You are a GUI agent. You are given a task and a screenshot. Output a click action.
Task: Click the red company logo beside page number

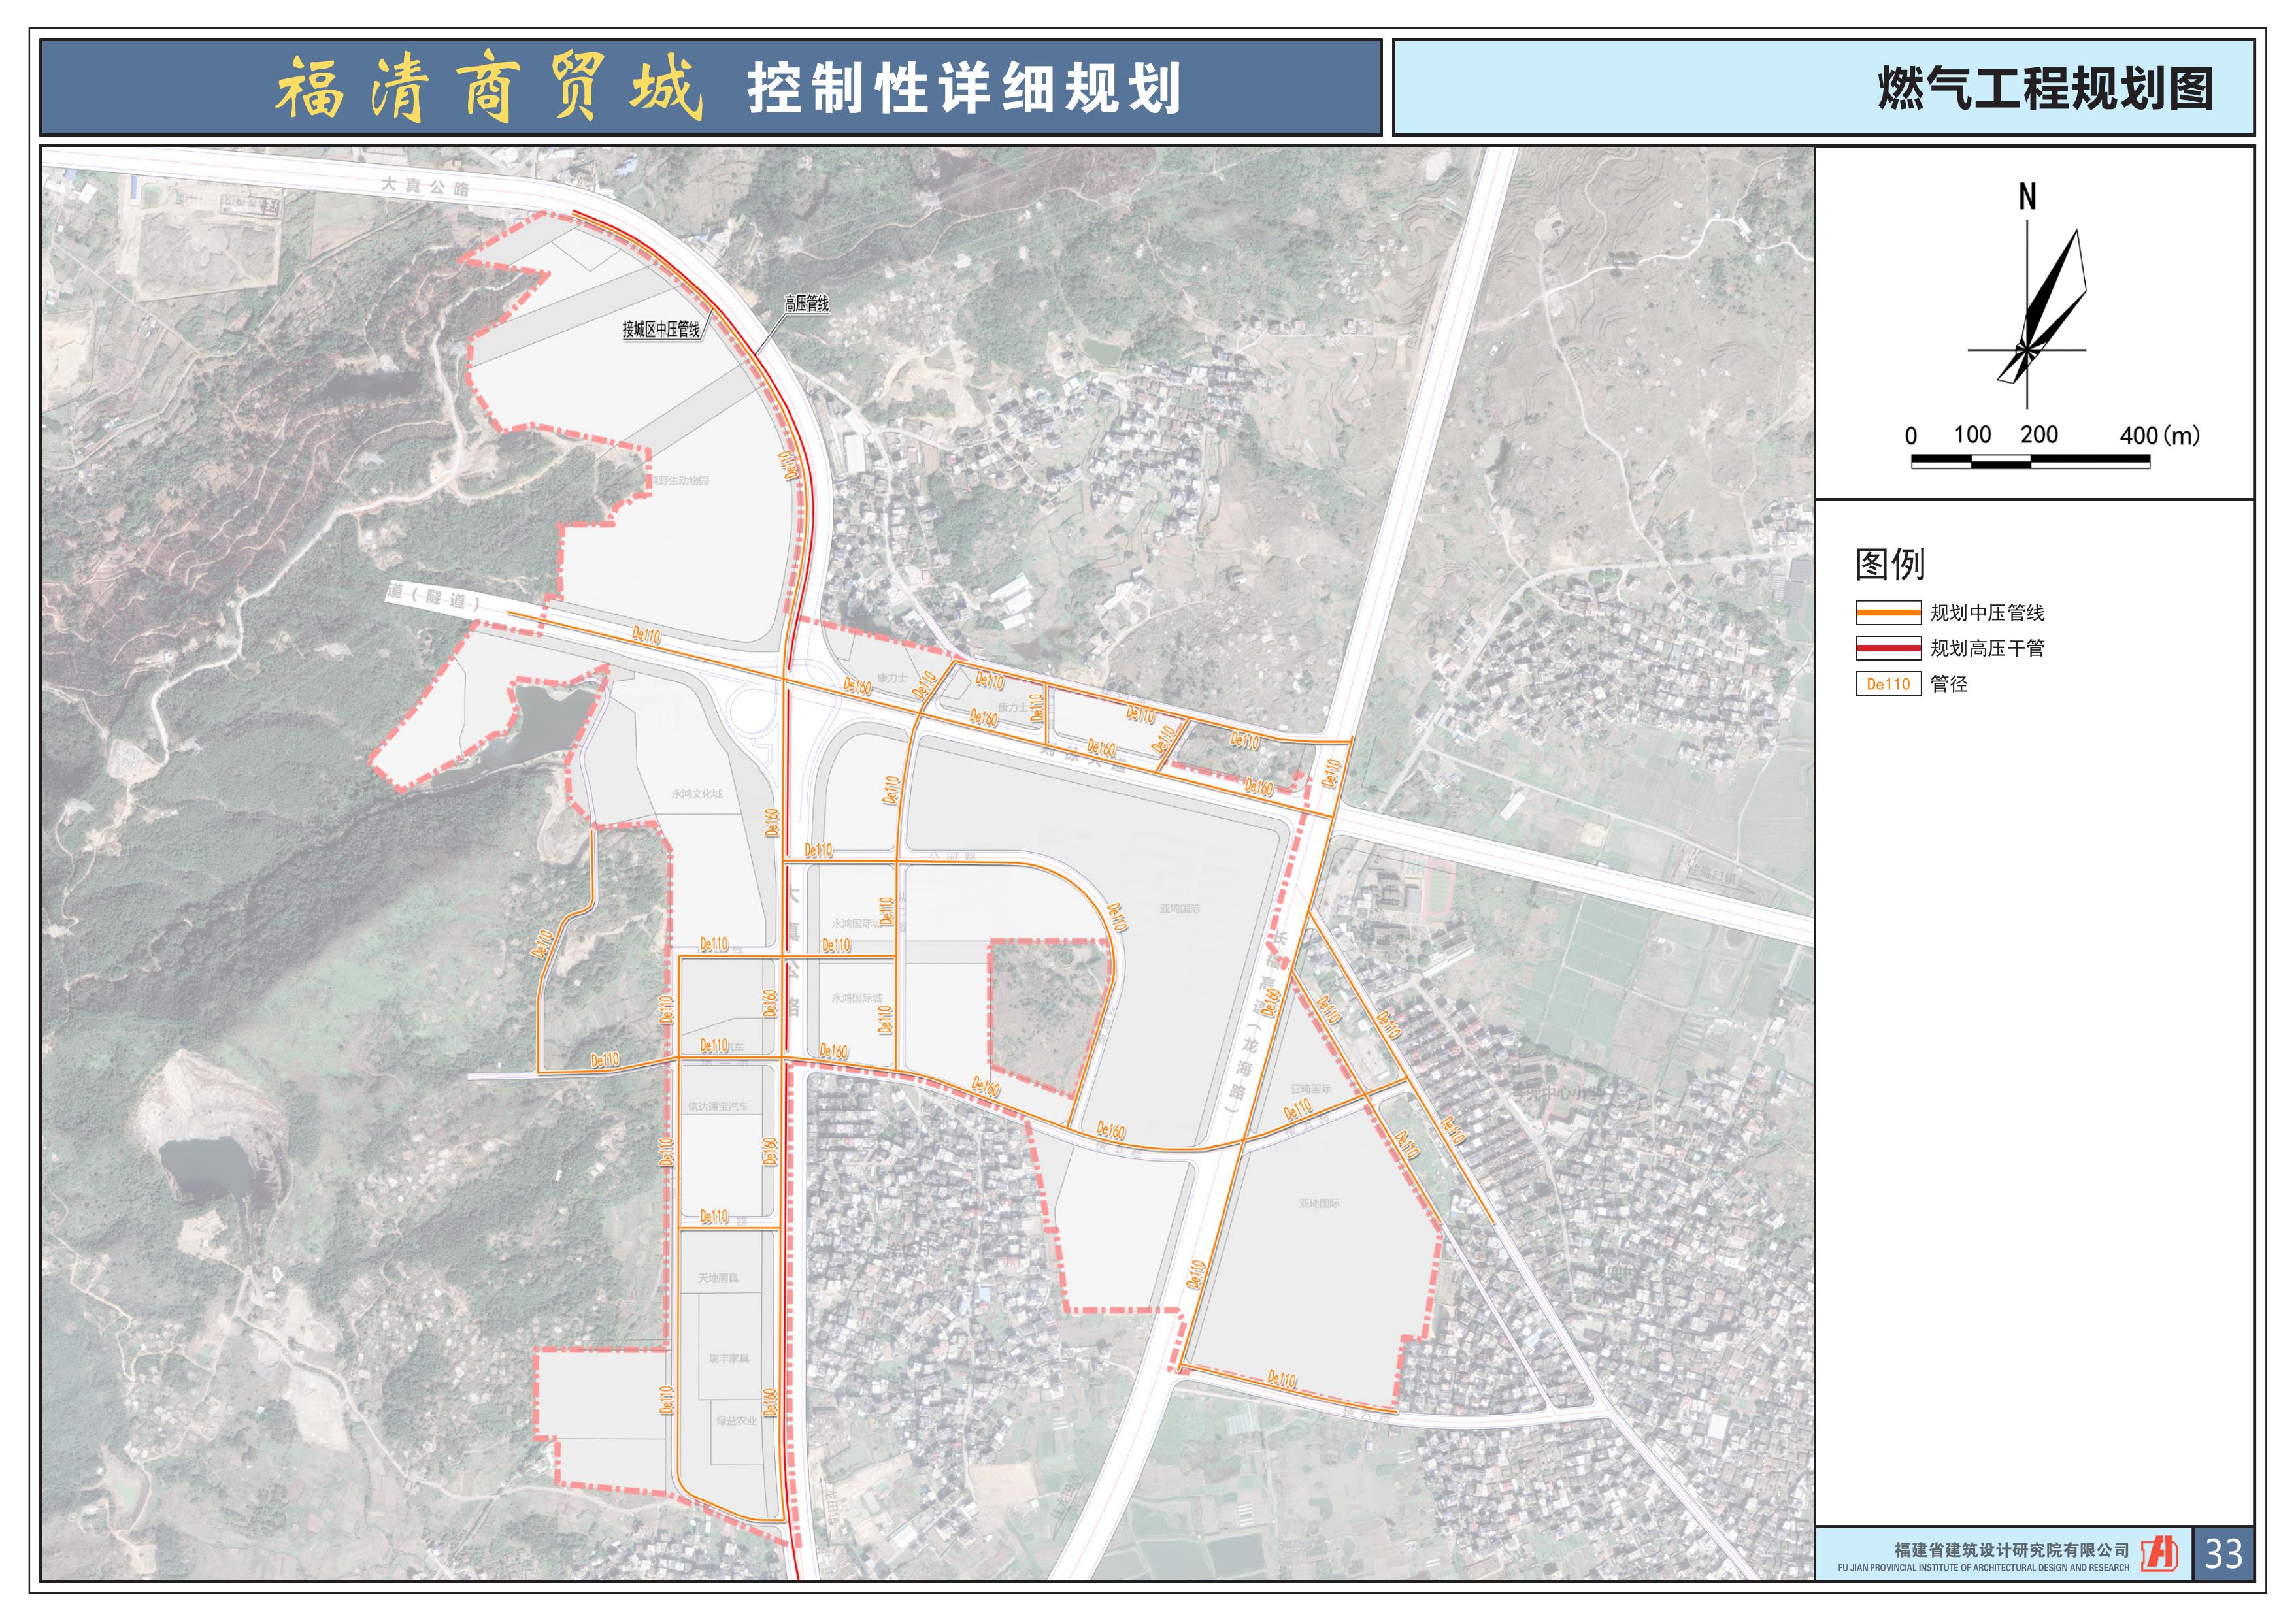click(2160, 1553)
